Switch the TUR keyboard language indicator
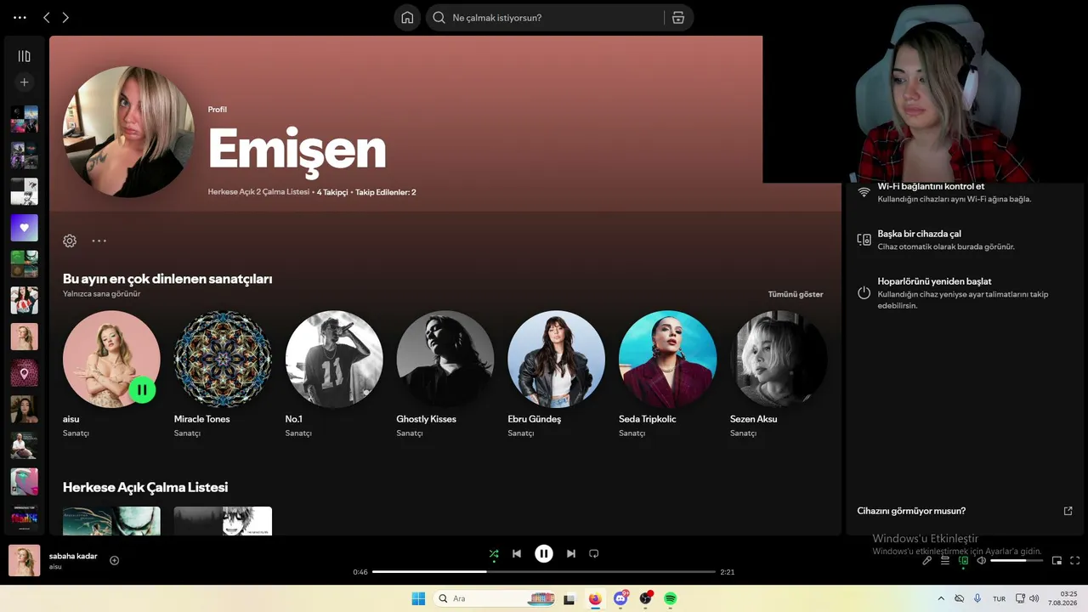Screen dimensions: 1088x612 1000,598
